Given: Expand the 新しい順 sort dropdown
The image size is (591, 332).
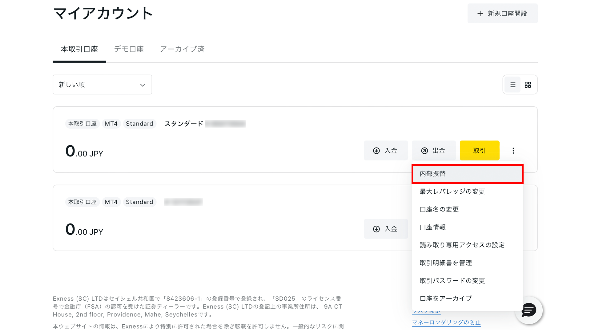Looking at the screenshot, I should [102, 85].
